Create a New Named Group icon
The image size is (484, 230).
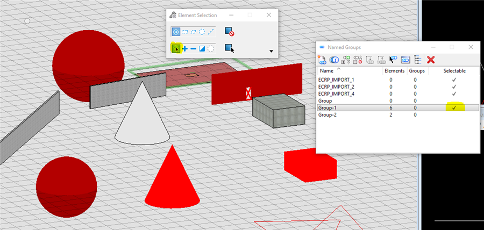[322, 60]
